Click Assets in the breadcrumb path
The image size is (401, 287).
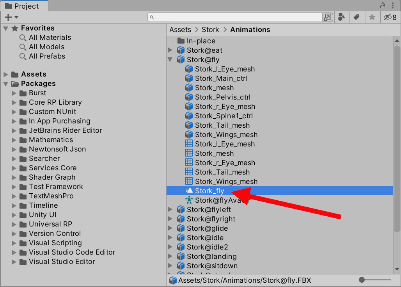180,30
